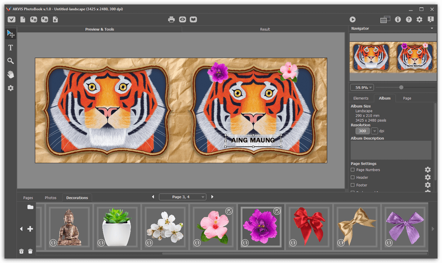Screen dimensions: 442x263
Task: Click the save project icon with down arrow
Action: (x=45, y=19)
